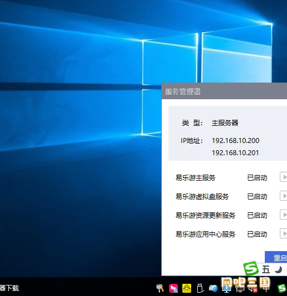Open the network connection tray icon
Viewport: 287px width, 296px height.
click(240, 289)
